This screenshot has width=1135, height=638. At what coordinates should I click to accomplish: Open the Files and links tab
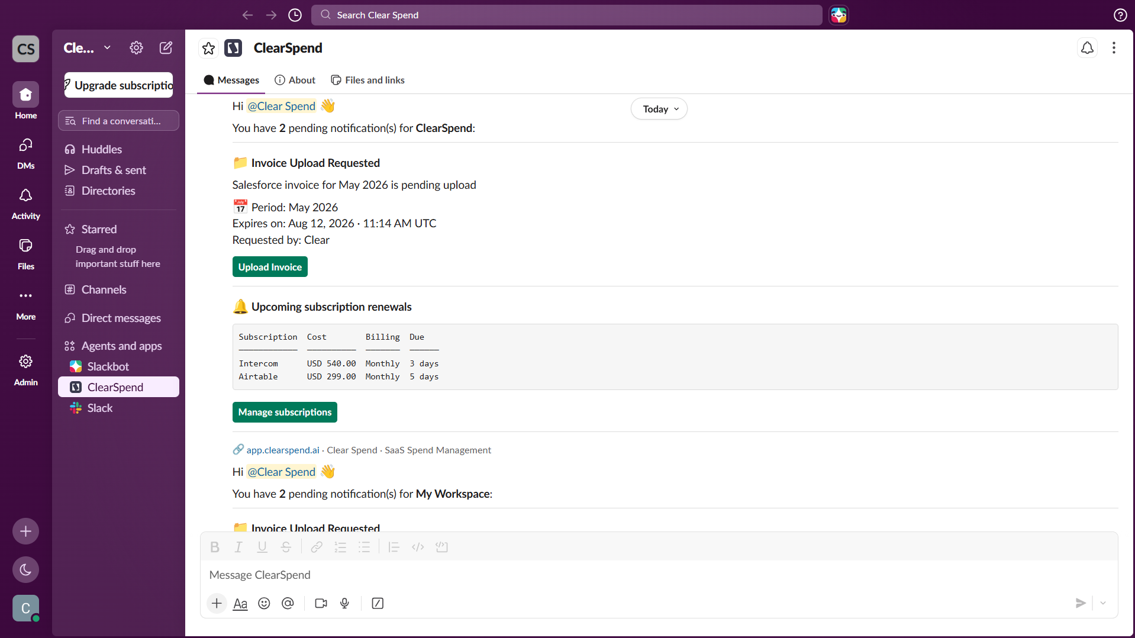coord(367,80)
